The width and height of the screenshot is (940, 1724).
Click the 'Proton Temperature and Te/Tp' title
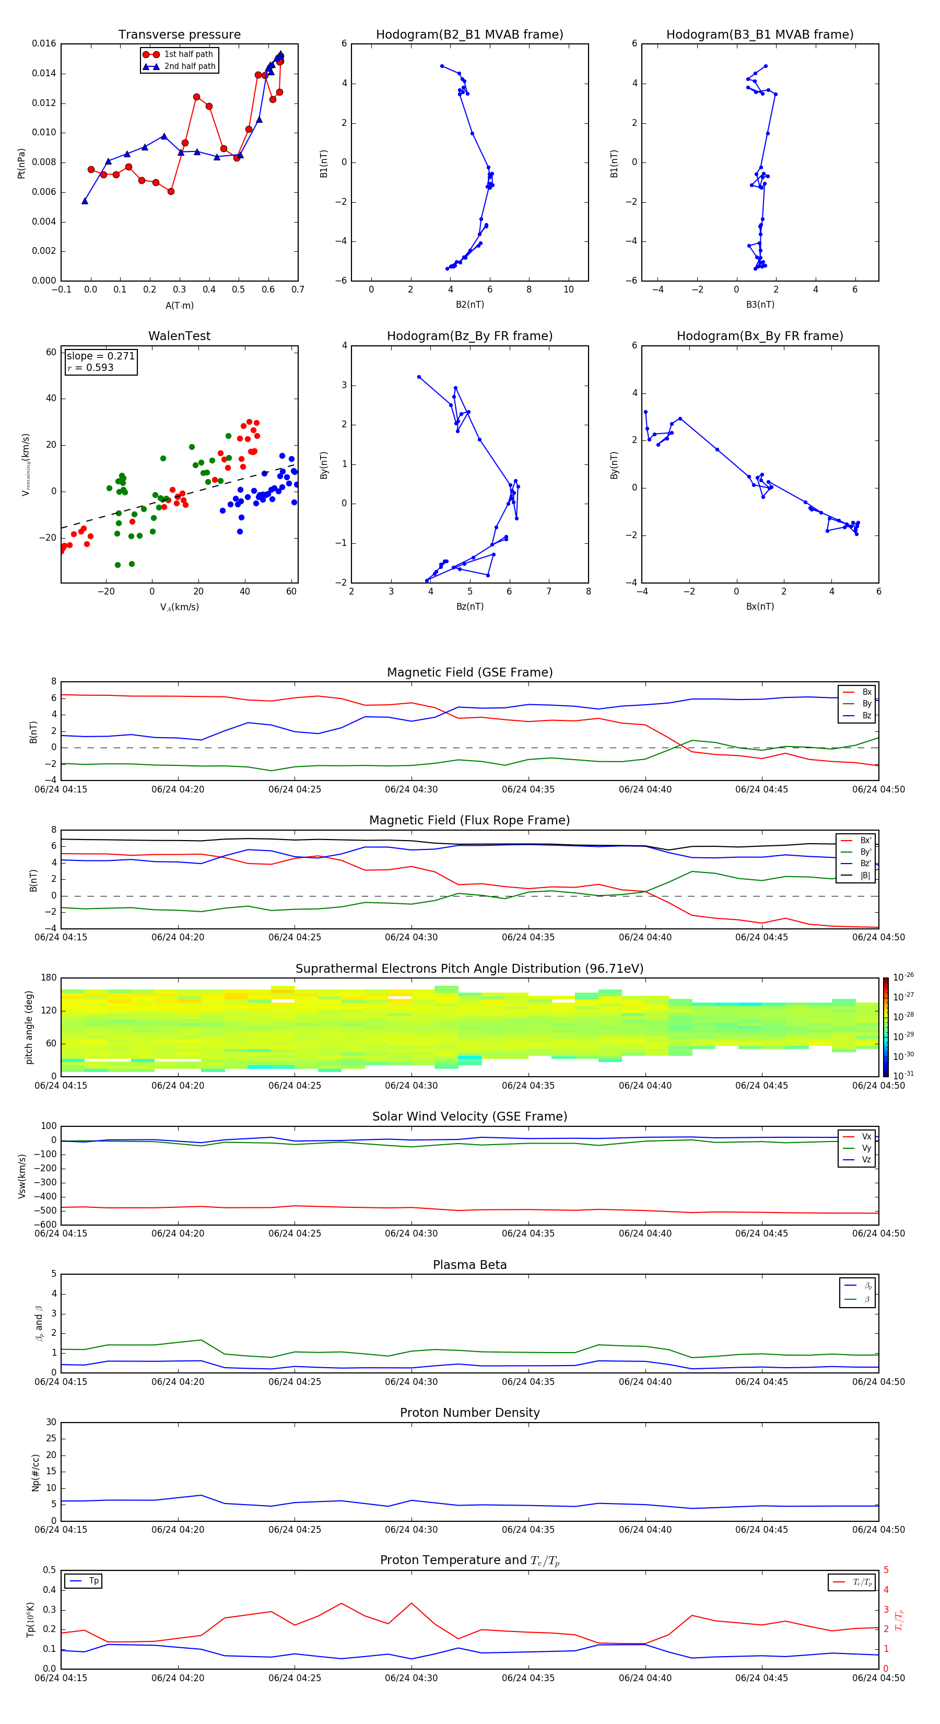point(469,1560)
